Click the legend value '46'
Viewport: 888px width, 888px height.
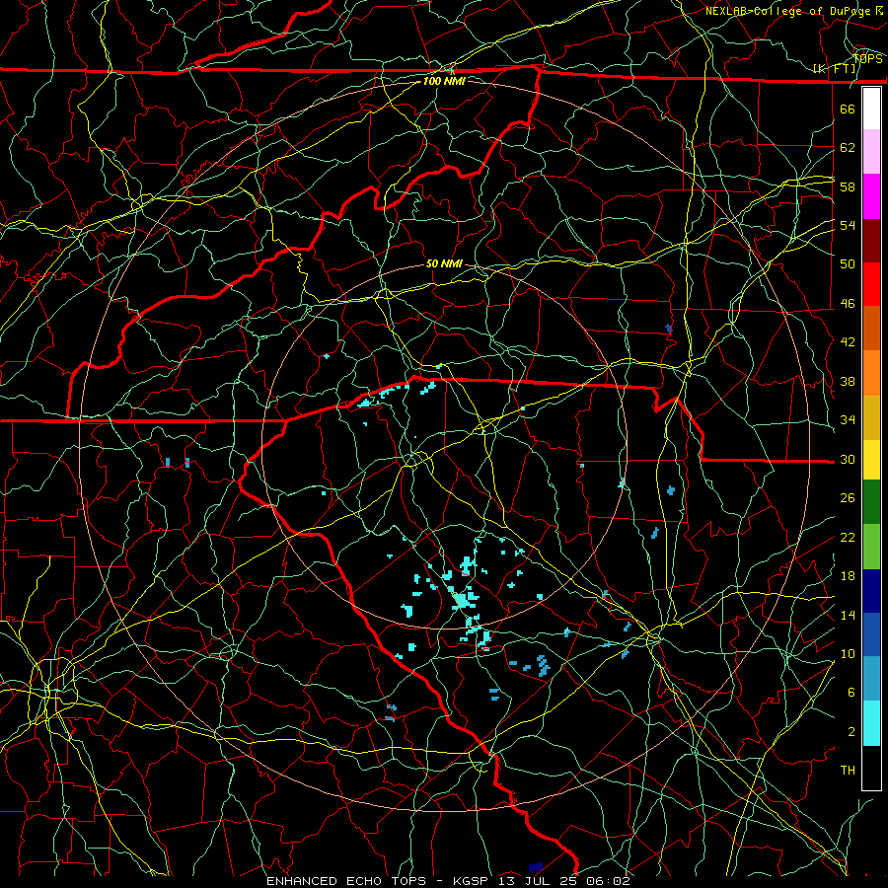click(x=848, y=304)
